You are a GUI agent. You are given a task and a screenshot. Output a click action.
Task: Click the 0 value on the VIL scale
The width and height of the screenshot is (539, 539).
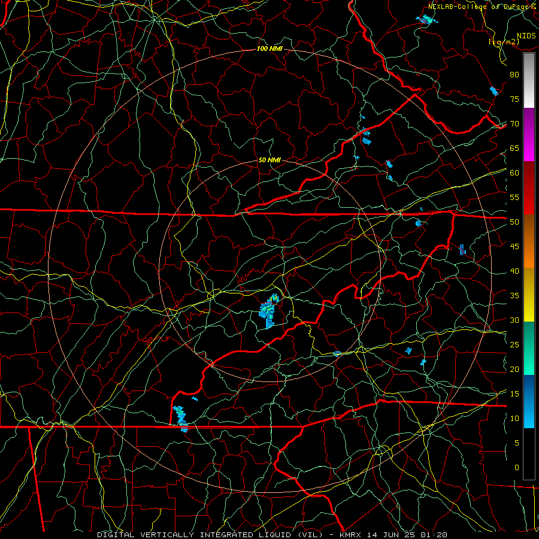point(517,468)
